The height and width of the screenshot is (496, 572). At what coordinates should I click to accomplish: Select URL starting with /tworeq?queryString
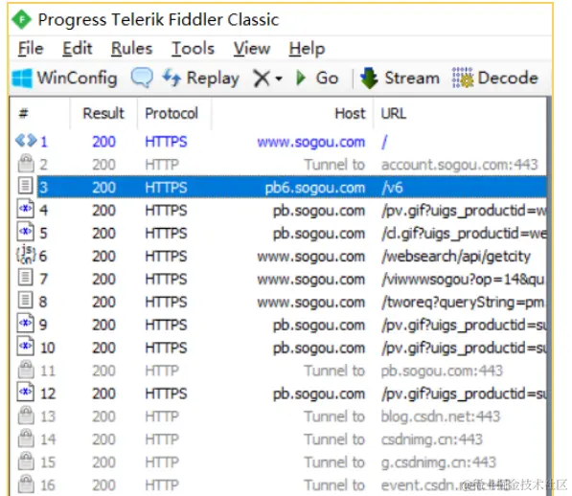coord(463,303)
